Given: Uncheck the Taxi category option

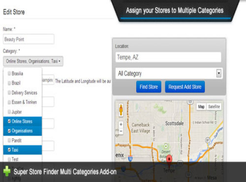Looking at the screenshot, I should tap(23, 150).
